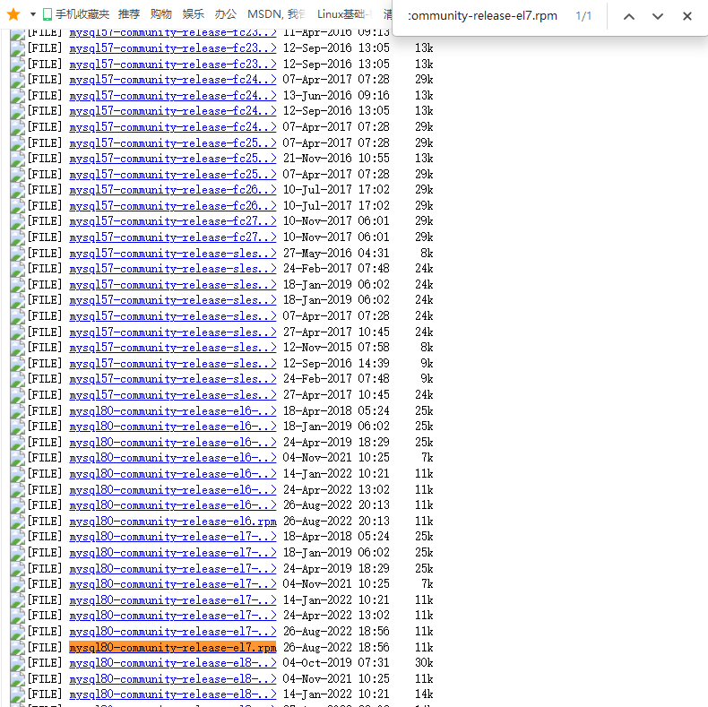Open sles release link dated 27-May-2016
The height and width of the screenshot is (707, 708).
(172, 254)
